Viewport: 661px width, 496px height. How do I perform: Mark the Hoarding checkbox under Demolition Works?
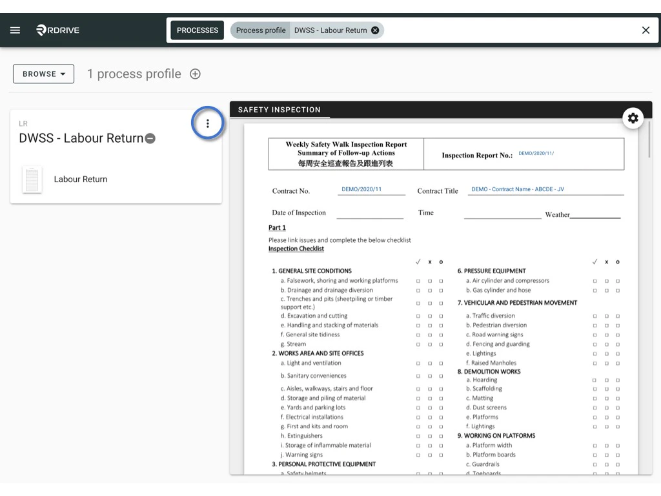coord(595,381)
